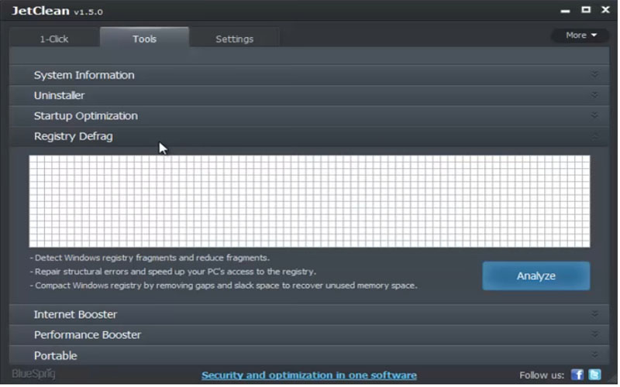Open the More dropdown menu
Viewport: 620px width, 387px height.
point(580,36)
